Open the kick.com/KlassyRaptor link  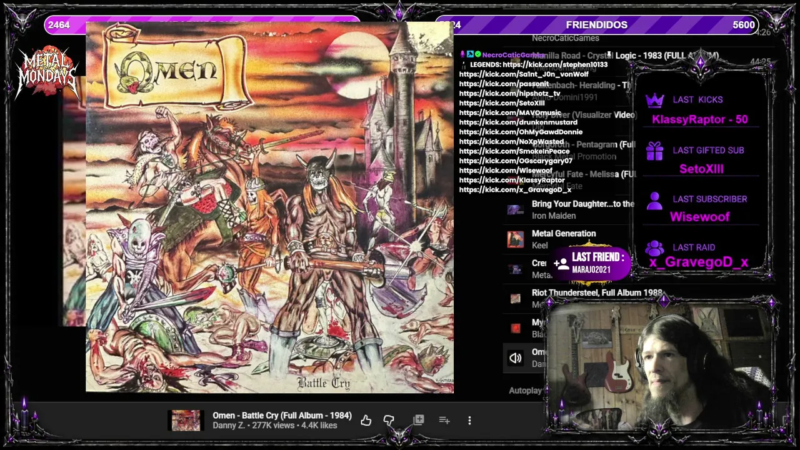pos(512,180)
